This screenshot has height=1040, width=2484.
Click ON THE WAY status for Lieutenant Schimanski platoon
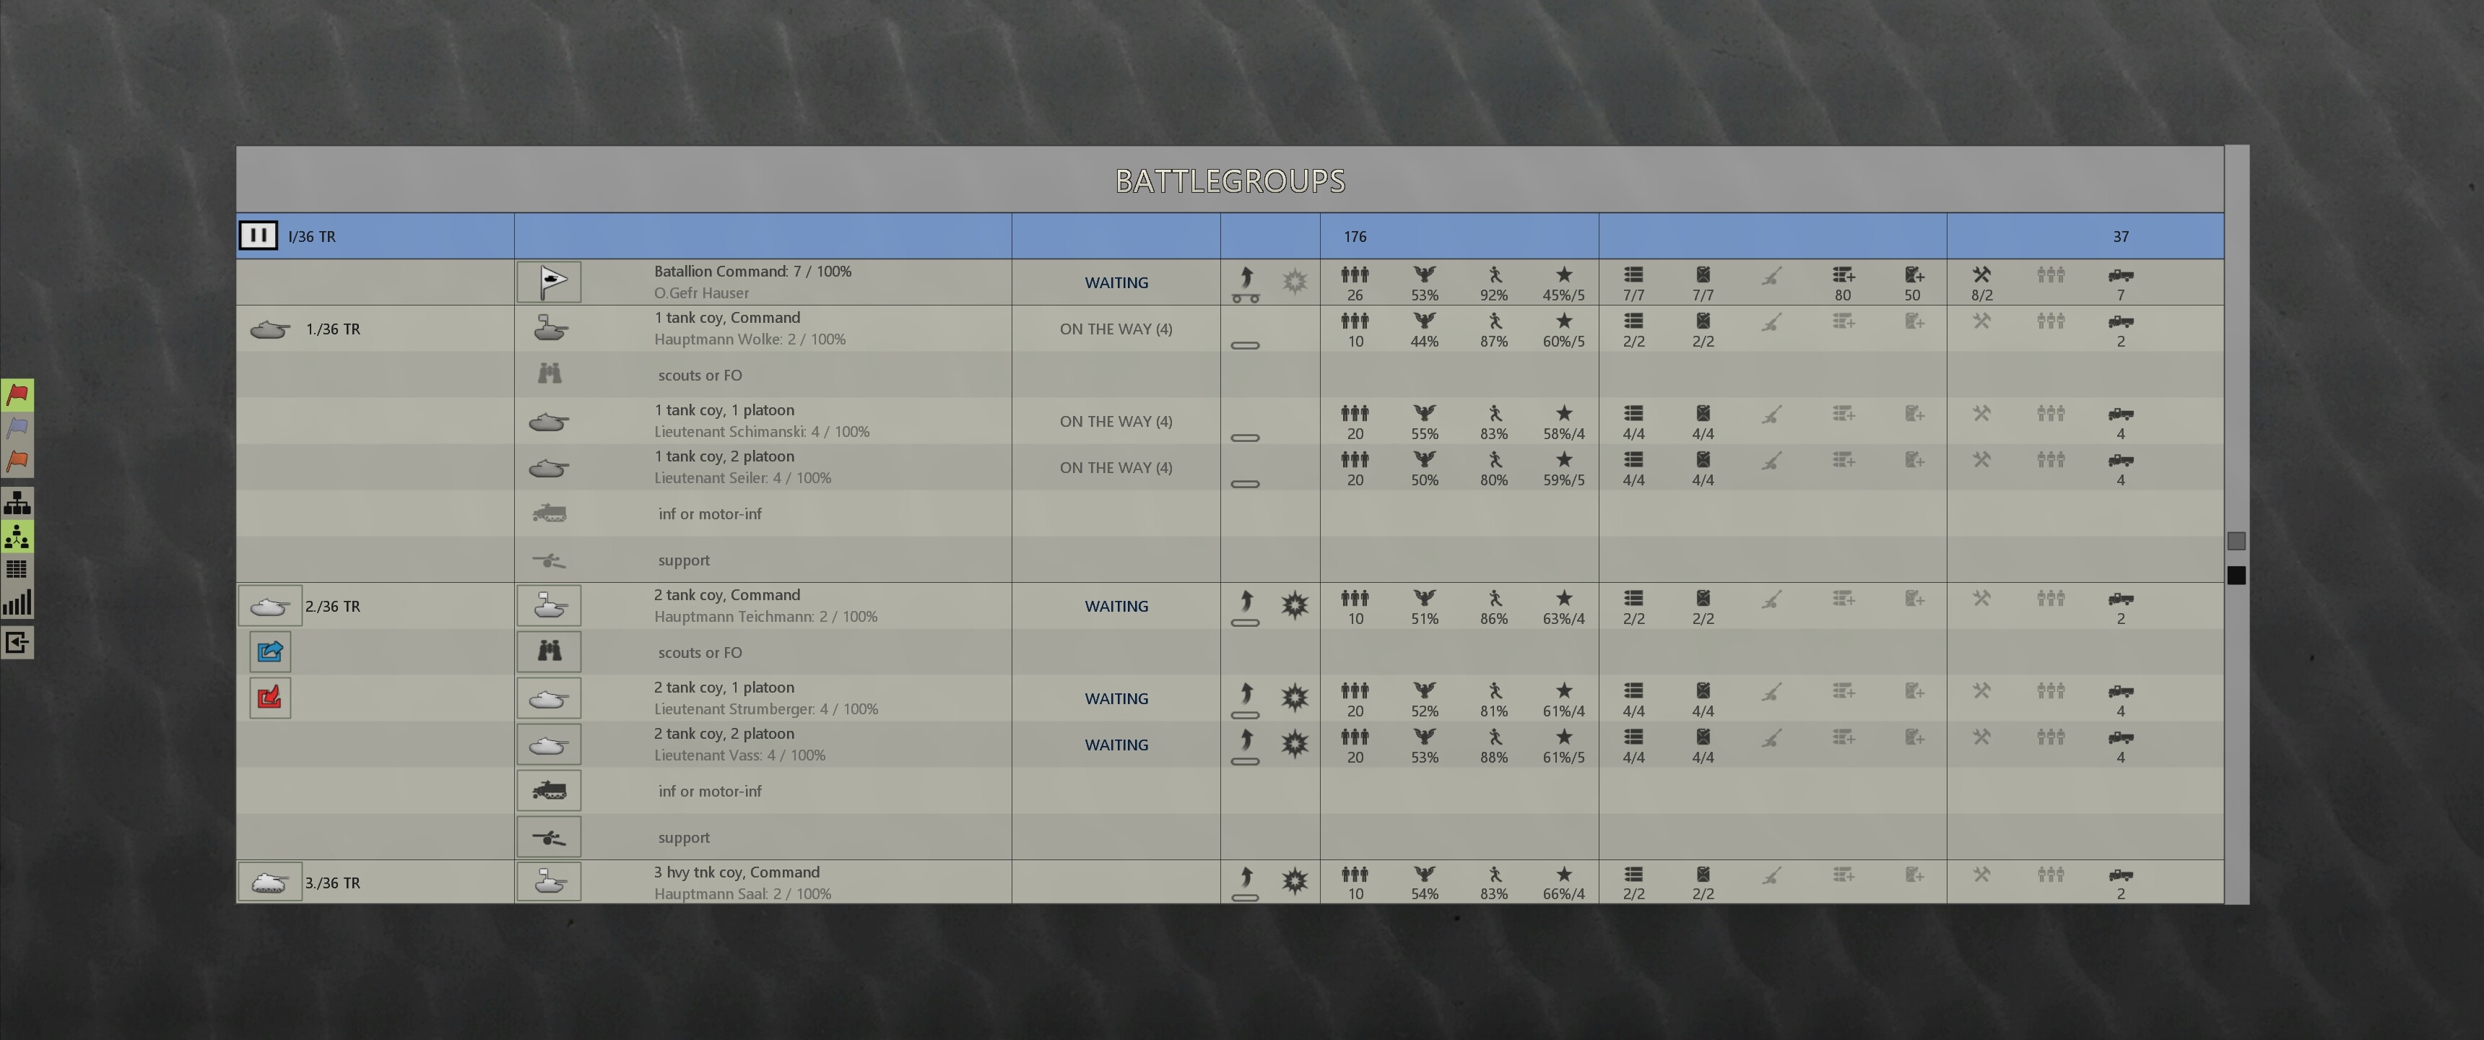point(1116,420)
